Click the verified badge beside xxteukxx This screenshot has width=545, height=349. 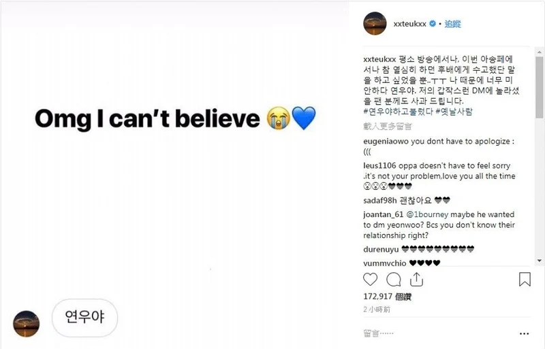pos(432,24)
